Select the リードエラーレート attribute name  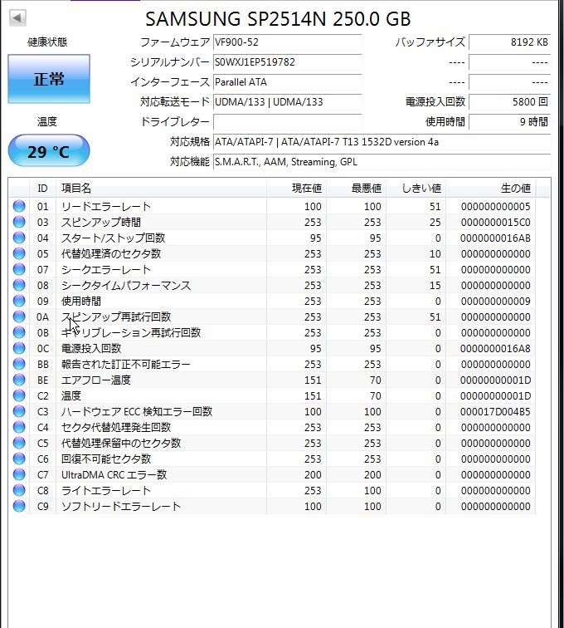(x=106, y=206)
